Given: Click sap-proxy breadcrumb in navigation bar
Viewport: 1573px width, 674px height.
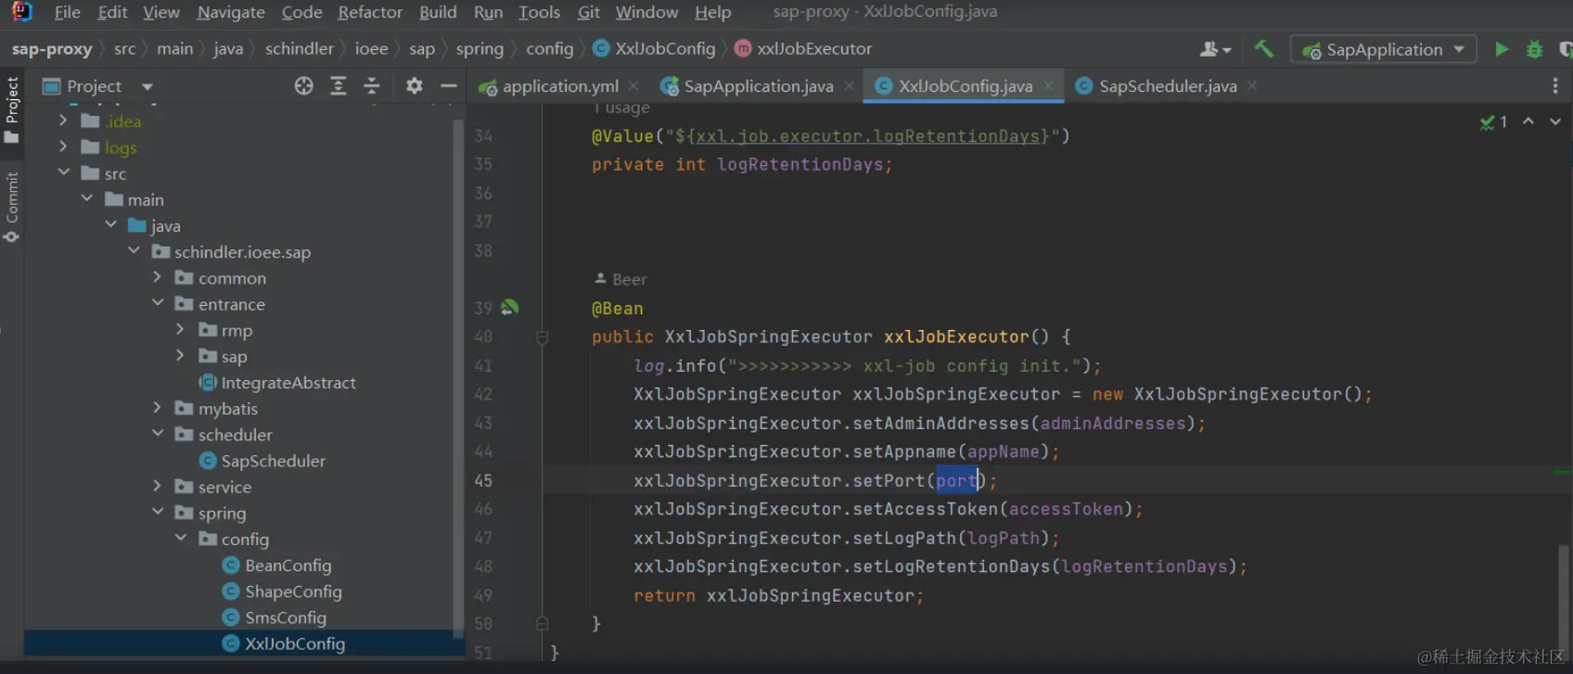Looking at the screenshot, I should click(52, 49).
